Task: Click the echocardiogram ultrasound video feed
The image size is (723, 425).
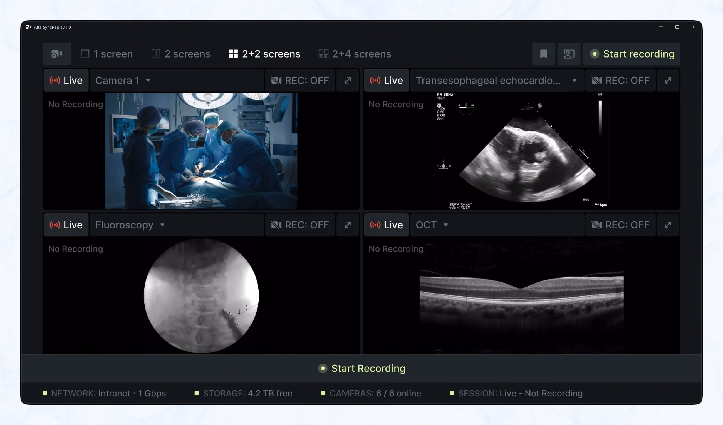Action: [522, 151]
